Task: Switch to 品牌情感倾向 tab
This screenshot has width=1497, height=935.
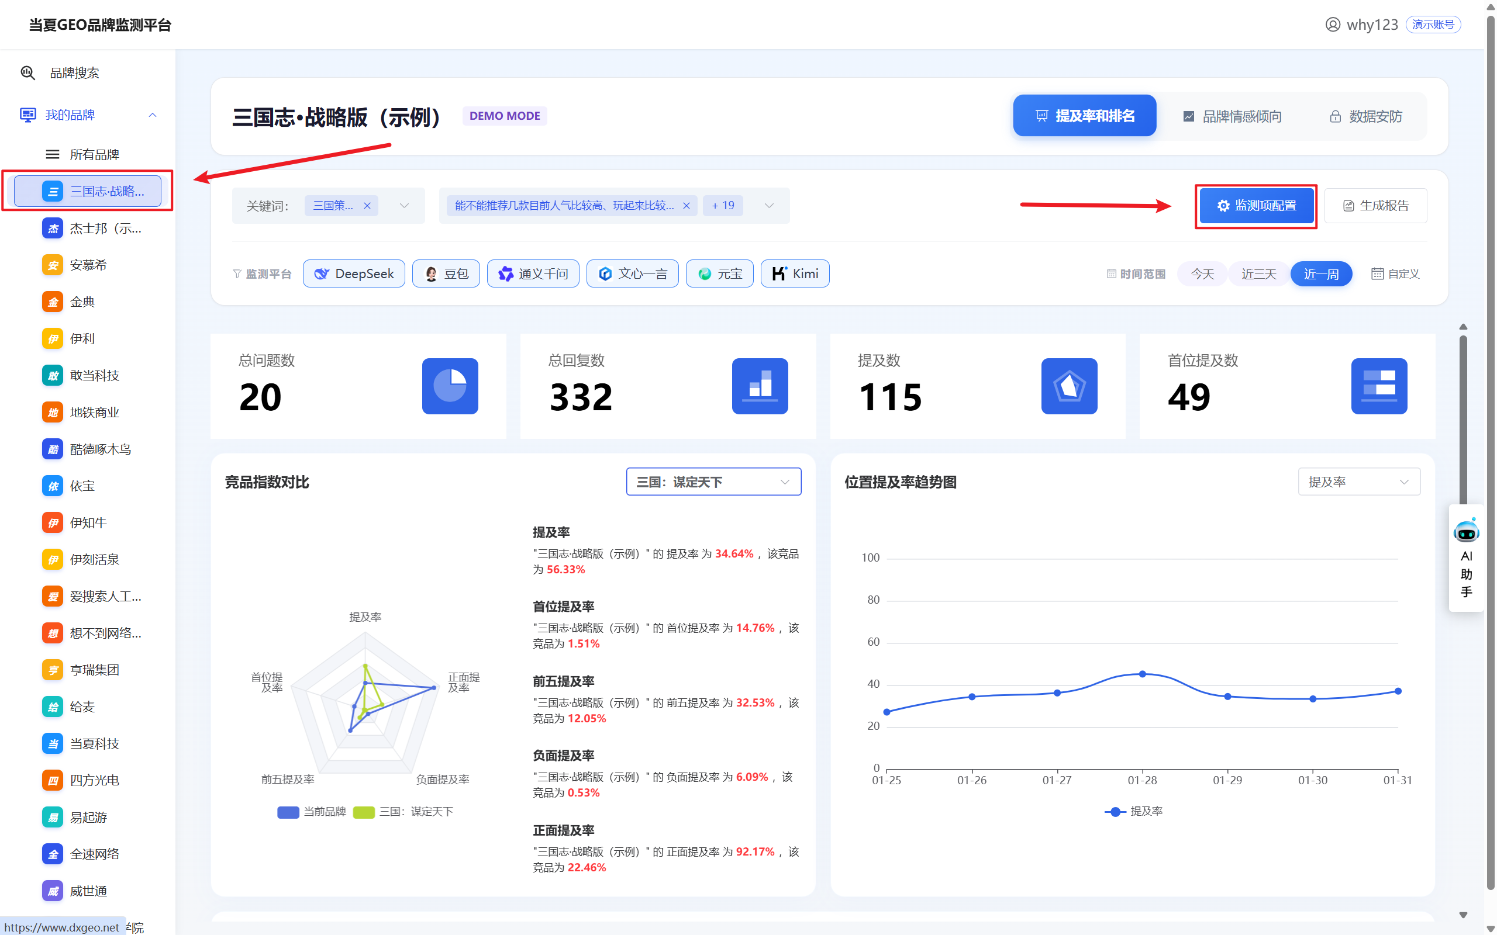Action: click(x=1232, y=116)
